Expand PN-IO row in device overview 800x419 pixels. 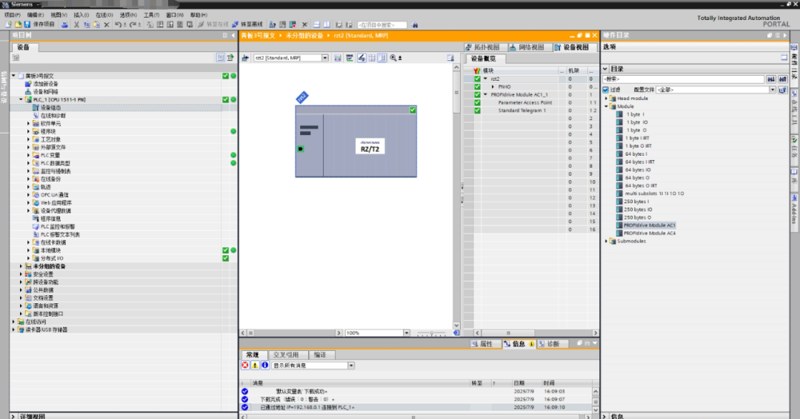[x=493, y=87]
